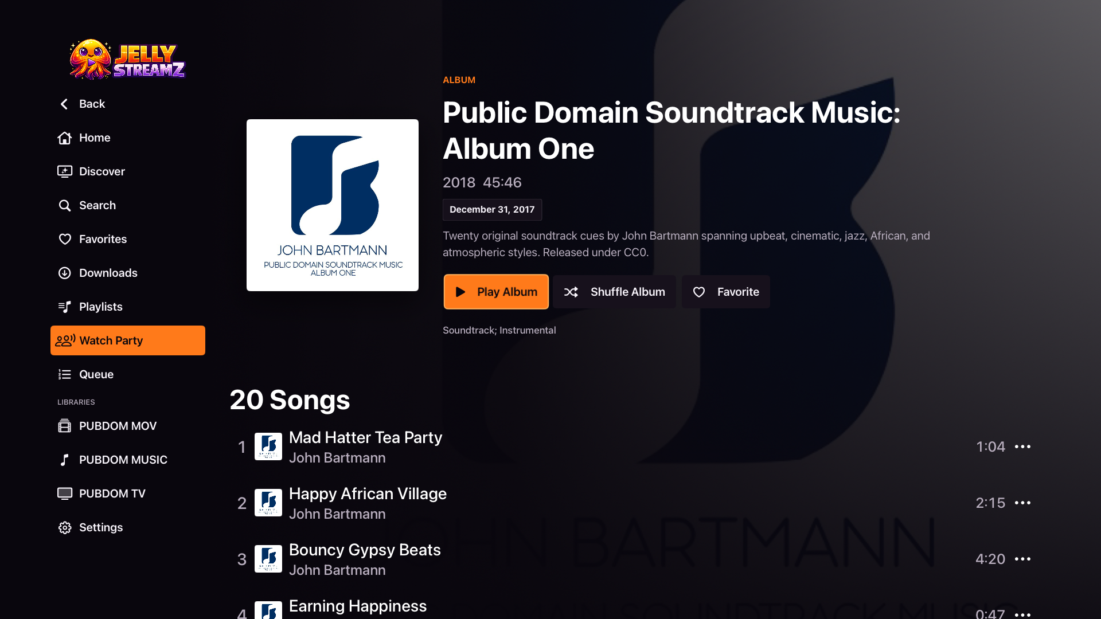Click the 20 Songs heading
The width and height of the screenshot is (1101, 619).
click(290, 400)
